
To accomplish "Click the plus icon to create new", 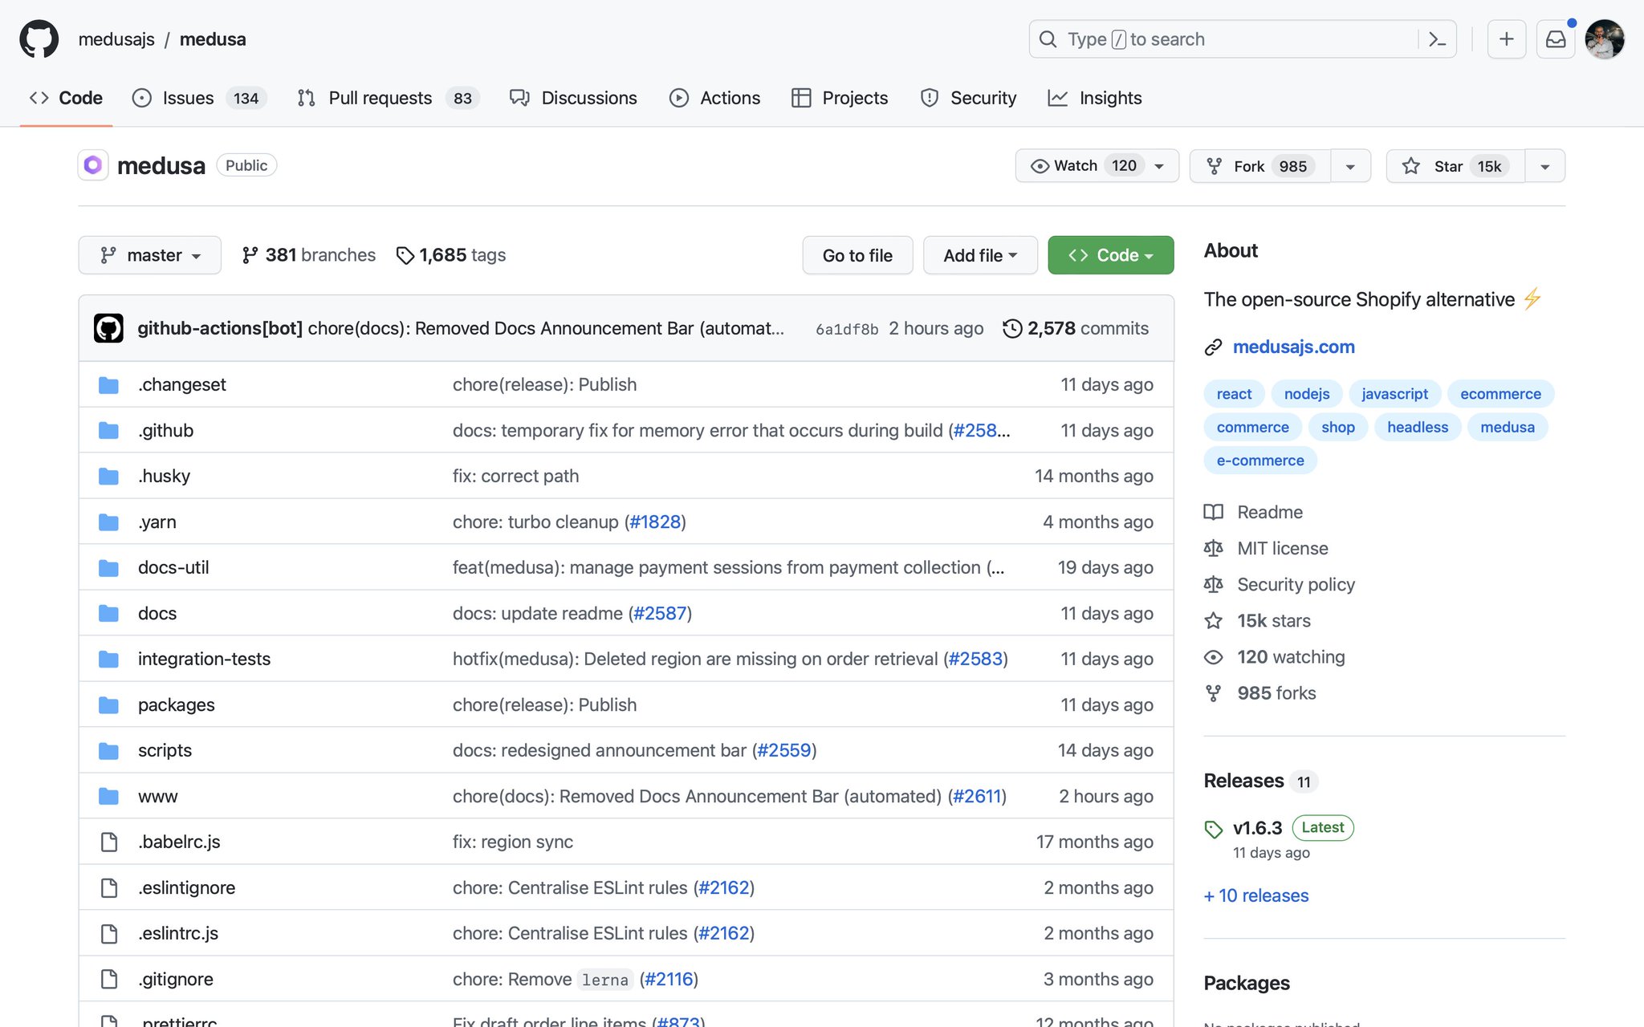I will [1506, 39].
